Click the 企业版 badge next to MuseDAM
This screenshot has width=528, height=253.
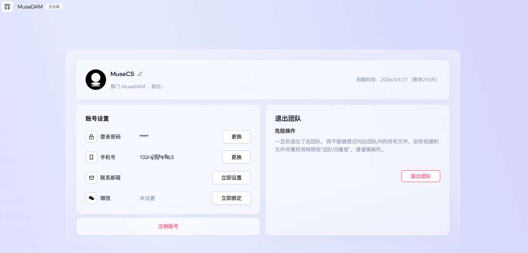tap(53, 7)
